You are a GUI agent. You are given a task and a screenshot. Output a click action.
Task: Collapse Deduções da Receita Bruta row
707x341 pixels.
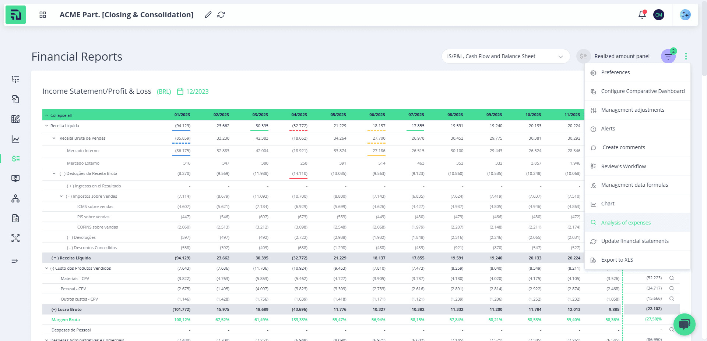point(54,173)
